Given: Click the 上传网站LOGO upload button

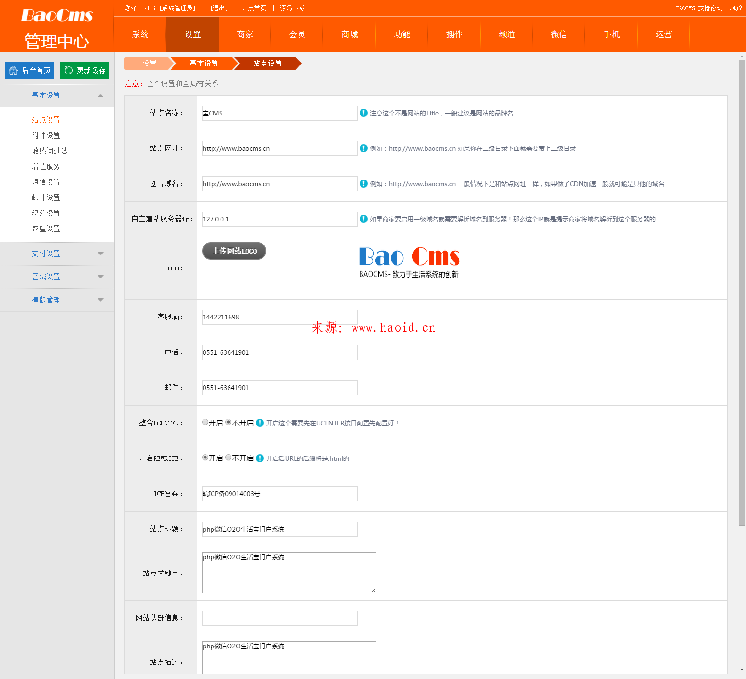Looking at the screenshot, I should [x=234, y=251].
